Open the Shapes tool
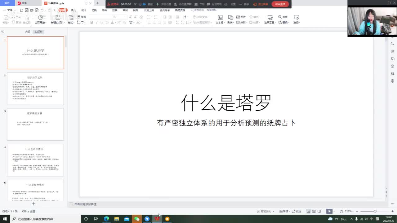Viewport: 397px width, 223px height. (x=230, y=17)
